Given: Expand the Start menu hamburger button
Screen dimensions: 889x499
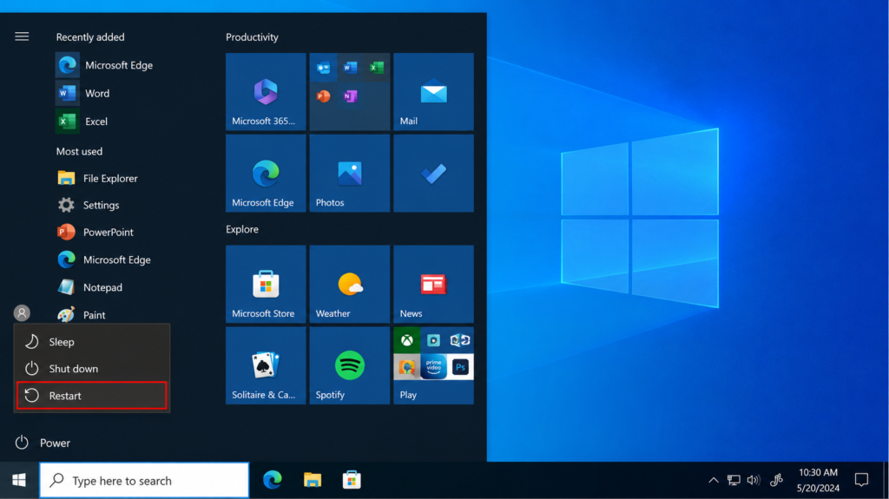Looking at the screenshot, I should [22, 36].
